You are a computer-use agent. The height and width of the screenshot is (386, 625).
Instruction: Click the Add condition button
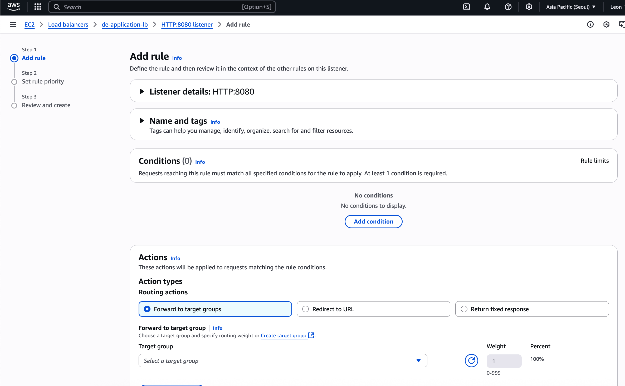tap(373, 221)
